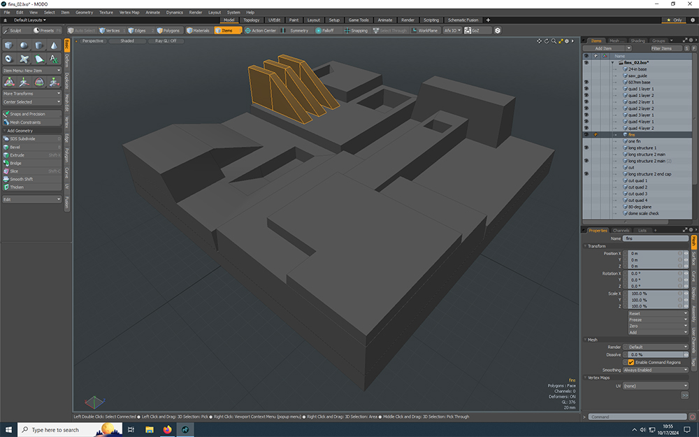Toggle the Snapping option
Image resolution: width=699 pixels, height=437 pixels.
pyautogui.click(x=356, y=31)
